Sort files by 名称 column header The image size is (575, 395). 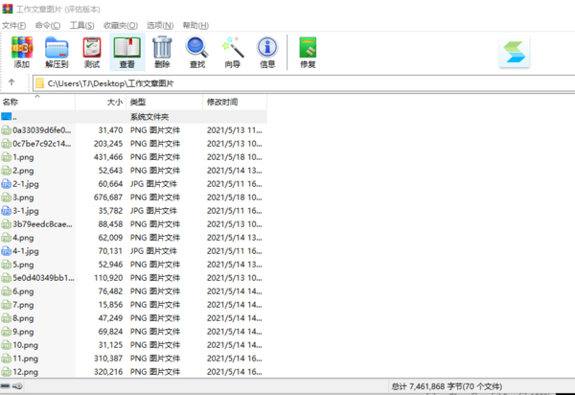pos(38,102)
